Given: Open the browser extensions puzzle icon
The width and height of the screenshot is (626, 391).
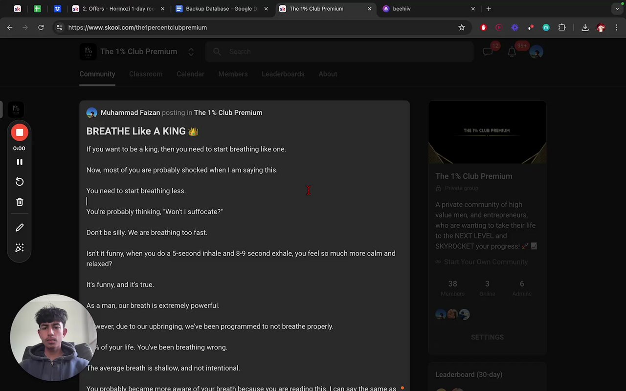Looking at the screenshot, I should (x=562, y=27).
